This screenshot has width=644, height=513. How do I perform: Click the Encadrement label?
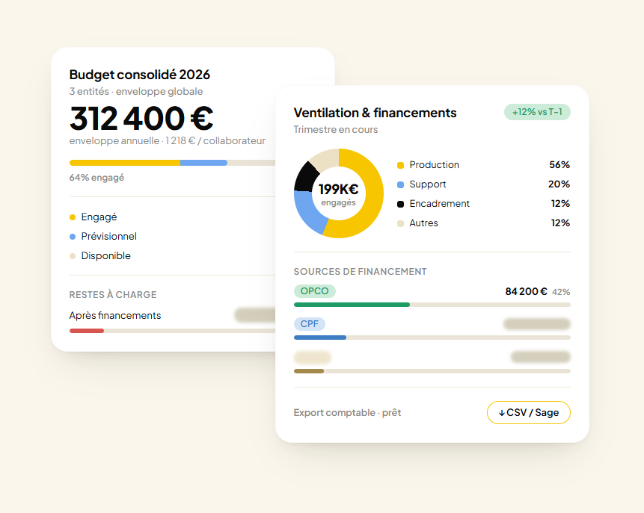tap(440, 204)
